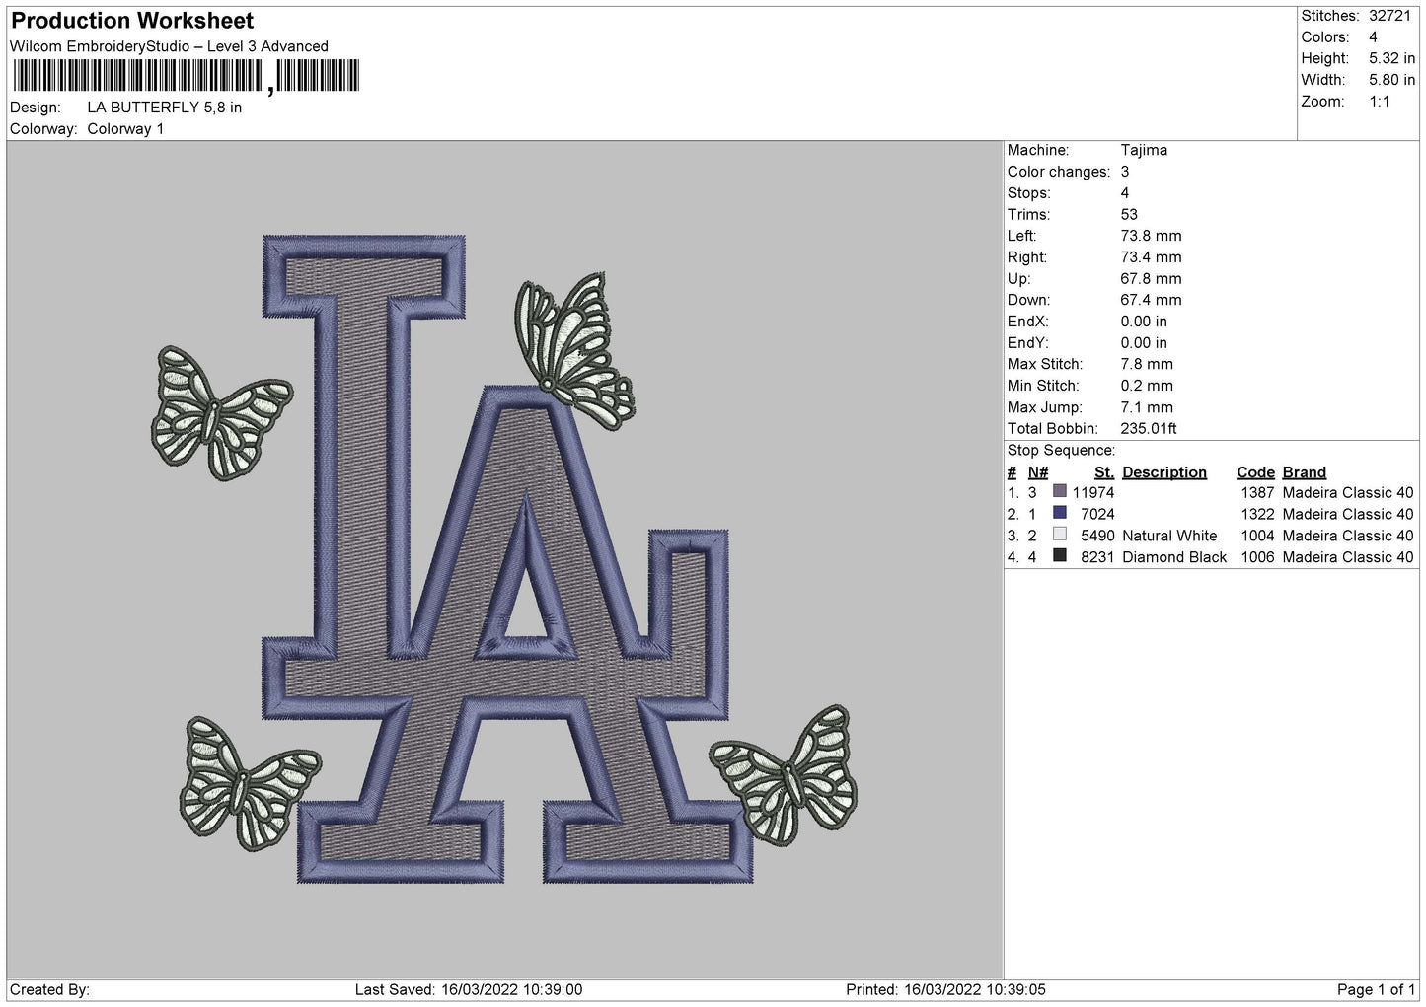This screenshot has height=1007, width=1426.
Task: Click the dark blue swatch for thread 1322
Action: [1060, 513]
